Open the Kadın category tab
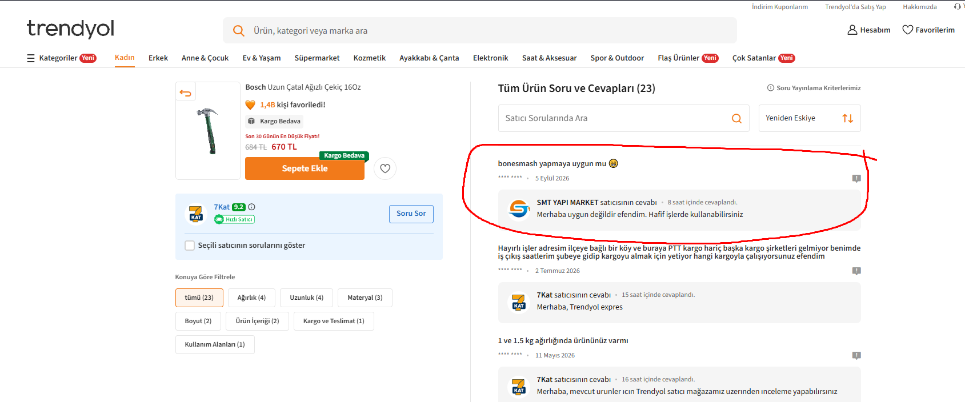This screenshot has width=965, height=402. [125, 58]
